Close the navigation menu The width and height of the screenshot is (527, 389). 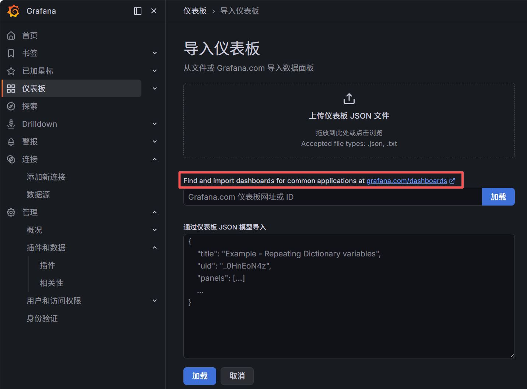pyautogui.click(x=154, y=11)
